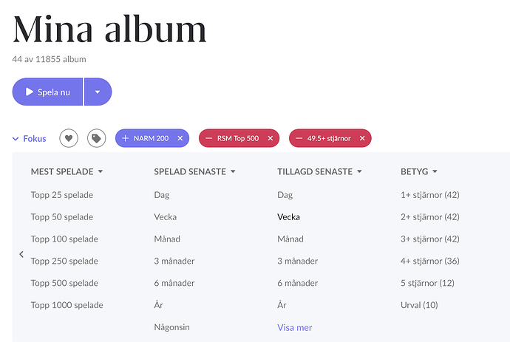Viewport: 510px width, 342px height.
Task: Select Vecka under Tillagd senaste
Action: click(288, 217)
